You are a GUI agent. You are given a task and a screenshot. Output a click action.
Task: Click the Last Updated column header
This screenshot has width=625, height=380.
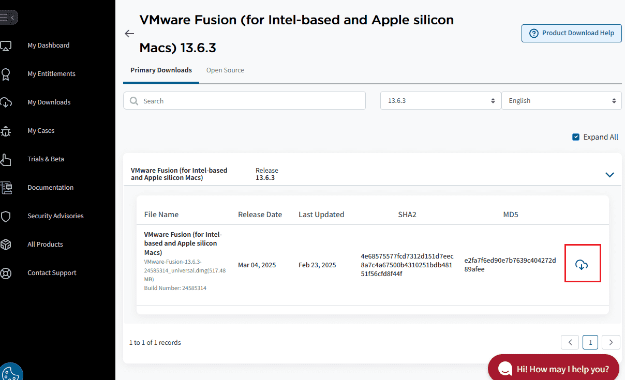[321, 215]
